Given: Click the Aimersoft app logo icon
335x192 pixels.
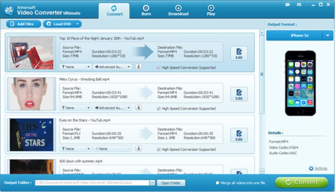Looking at the screenshot, I should (9, 10).
